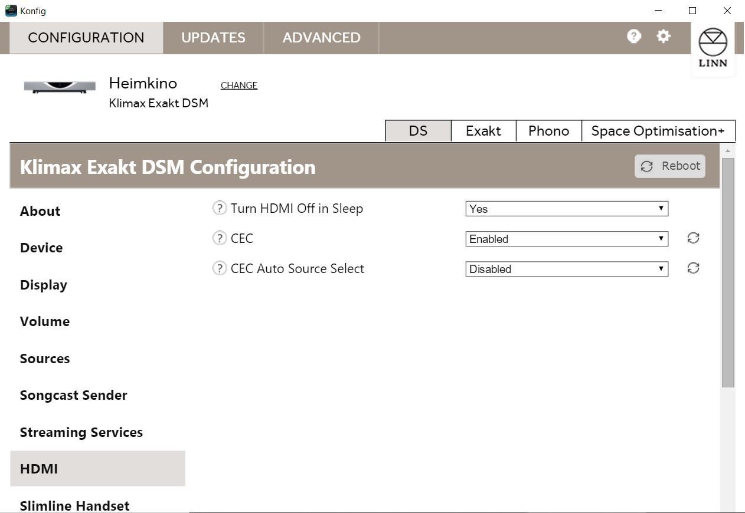Viewport: 745px width, 513px height.
Task: Show help icon for CEC setting
Action: click(x=219, y=238)
